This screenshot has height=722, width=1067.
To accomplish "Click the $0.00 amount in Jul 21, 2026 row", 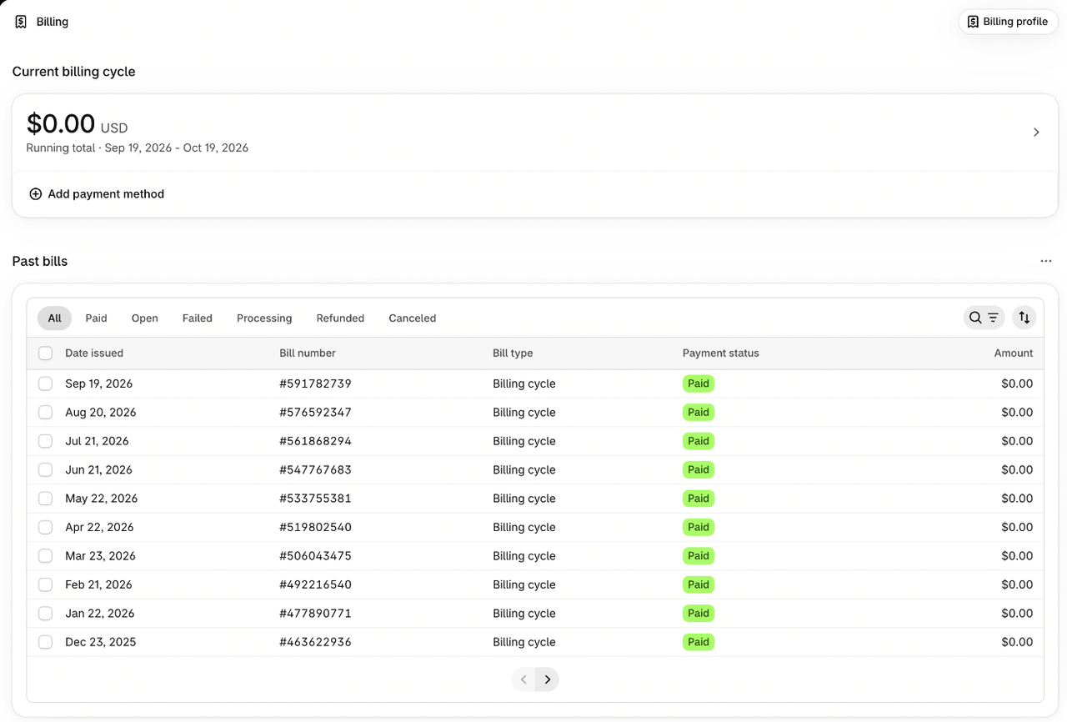I will pos(1017,441).
